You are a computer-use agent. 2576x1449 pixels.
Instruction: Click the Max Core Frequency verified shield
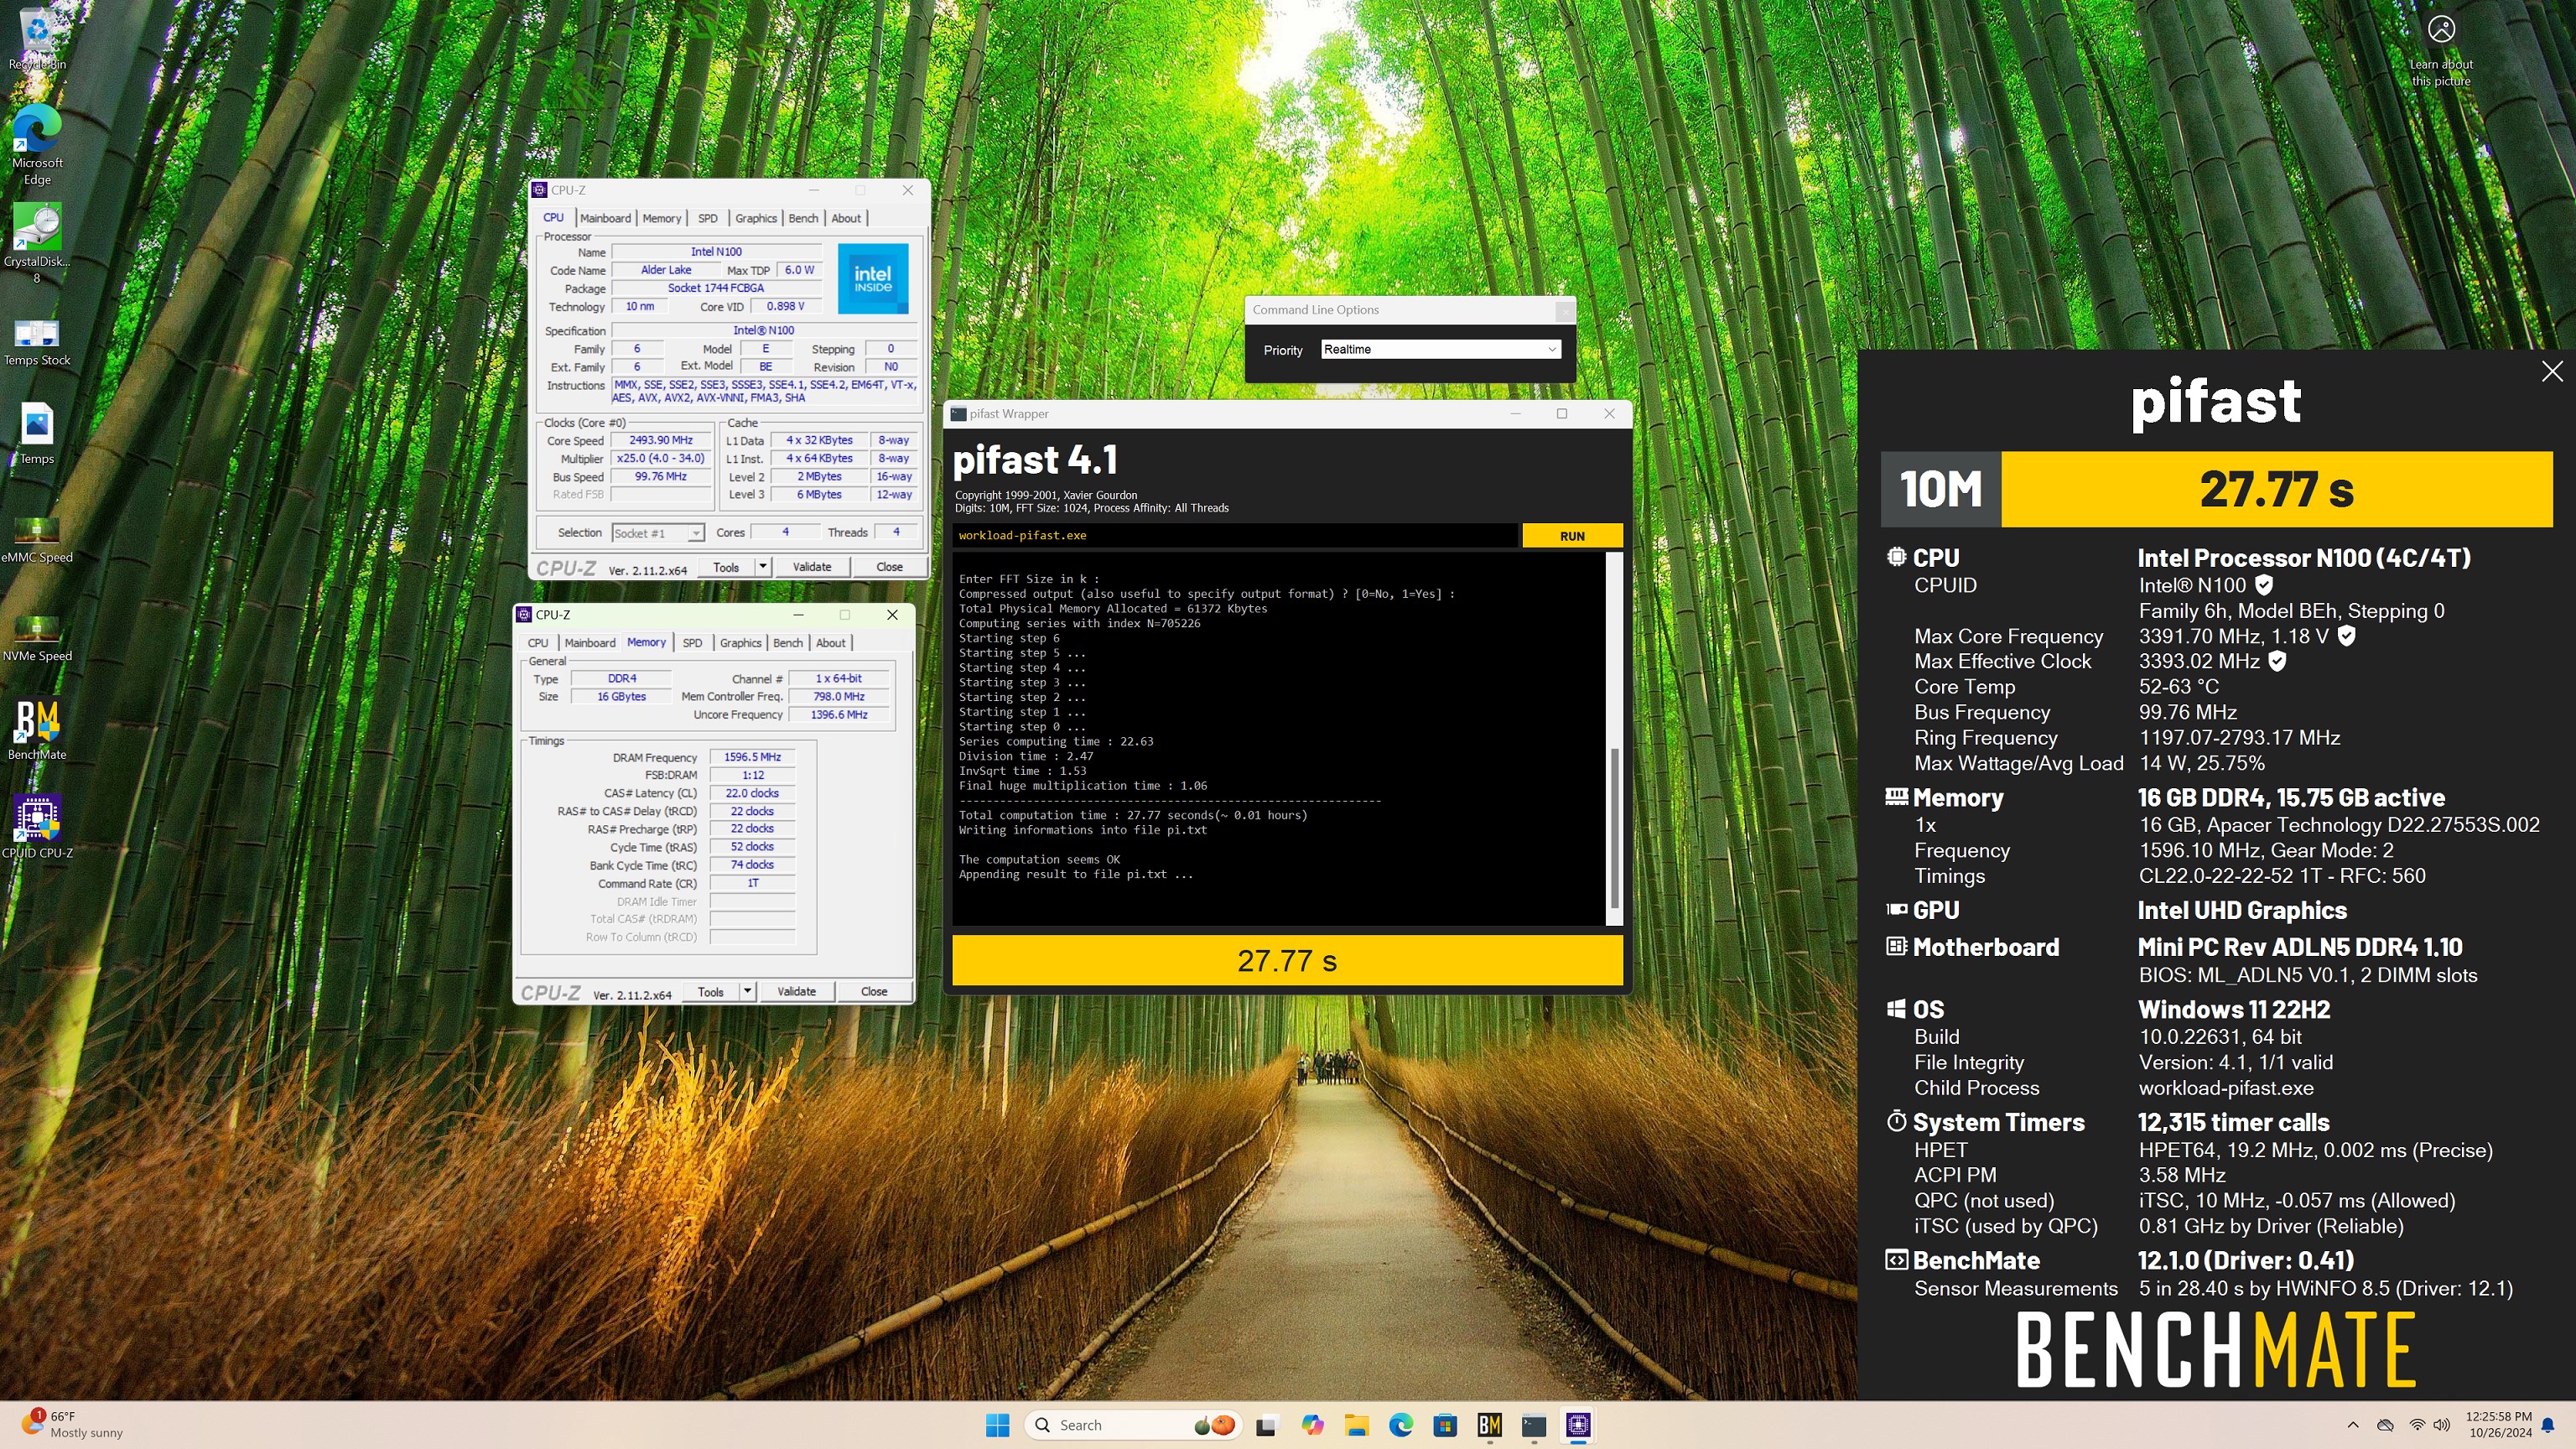2346,636
